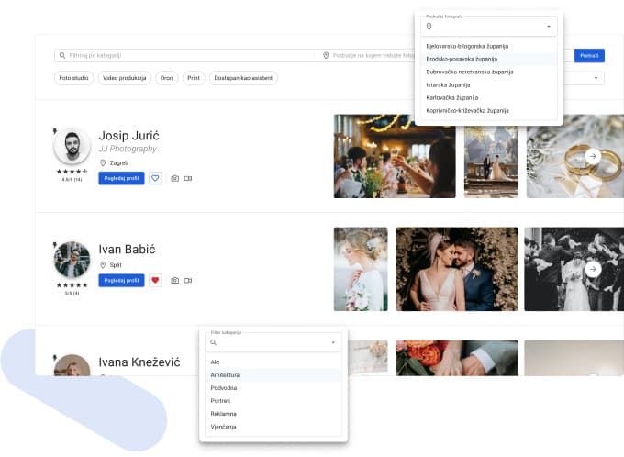Viewport: 624px width, 457px height.
Task: Click Josip Jurić profile avatar
Action: [72, 146]
